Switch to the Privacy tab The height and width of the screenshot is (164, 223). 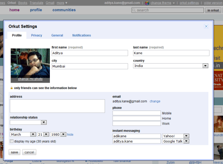(36, 35)
